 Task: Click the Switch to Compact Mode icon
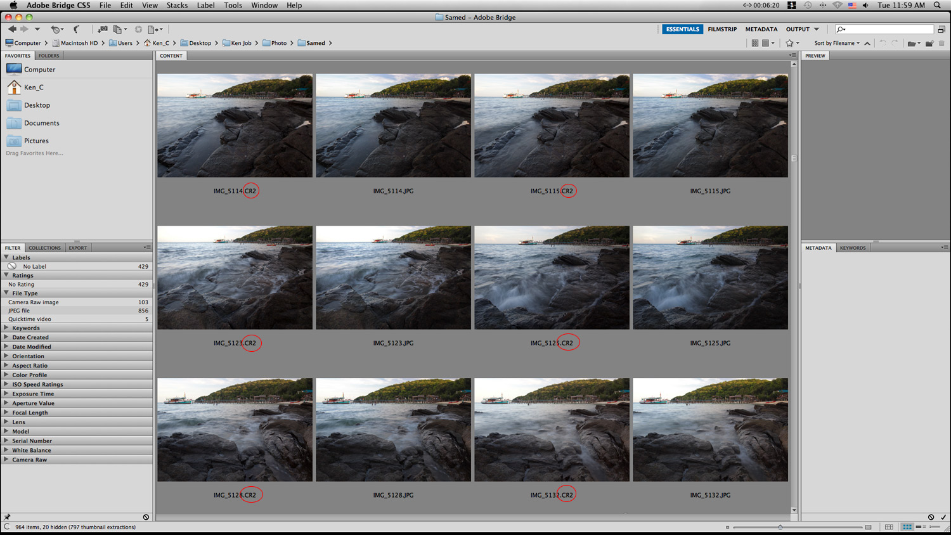[941, 29]
